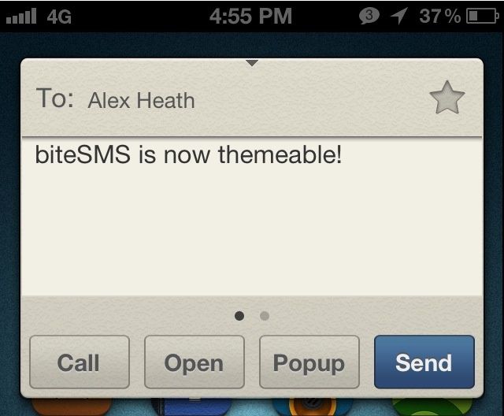This screenshot has width=504, height=416.
Task: Tap the 4G network indicator
Action: [59, 17]
